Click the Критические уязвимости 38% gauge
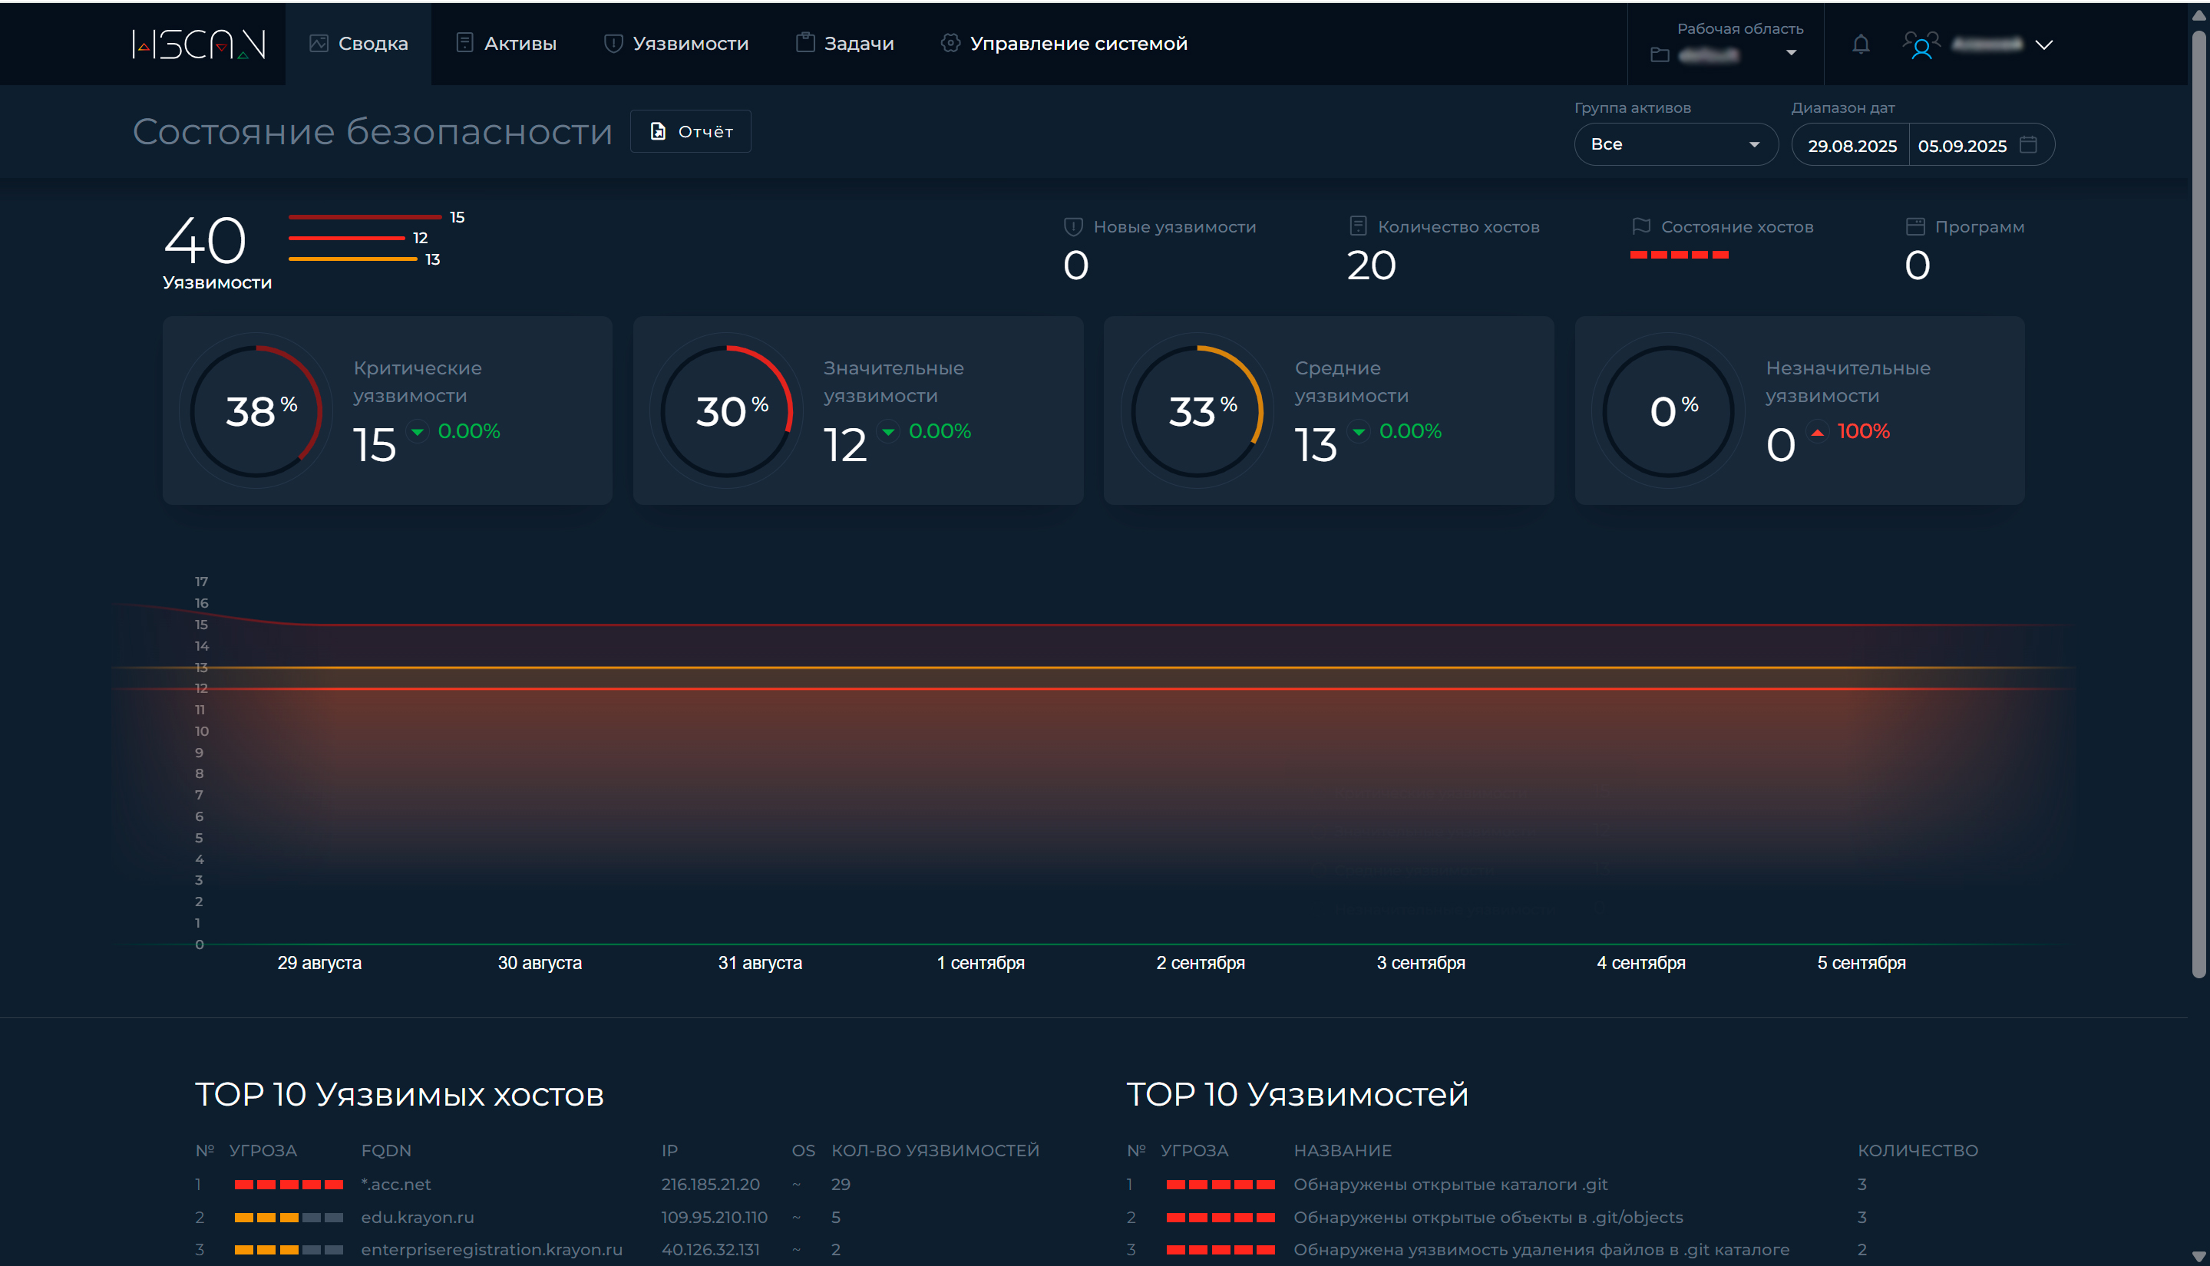2210x1266 pixels. (256, 411)
